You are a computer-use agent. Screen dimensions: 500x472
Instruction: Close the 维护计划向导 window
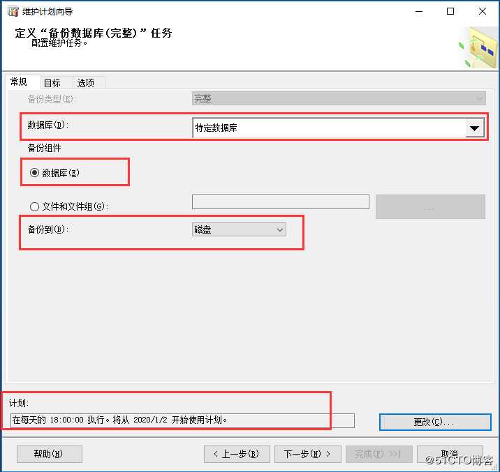(483, 11)
